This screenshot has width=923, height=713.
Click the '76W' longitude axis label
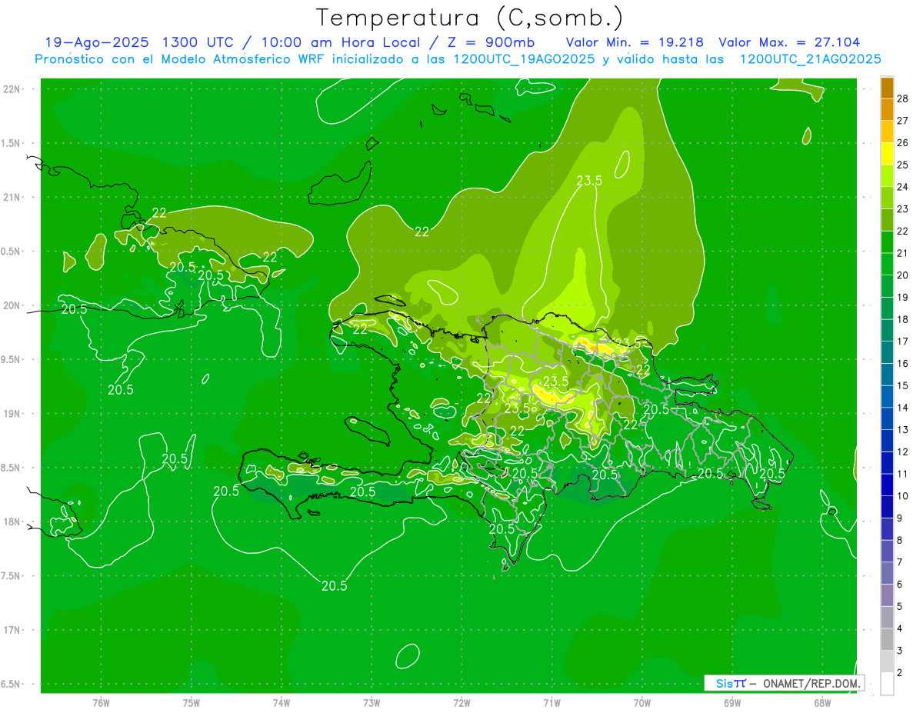[101, 703]
